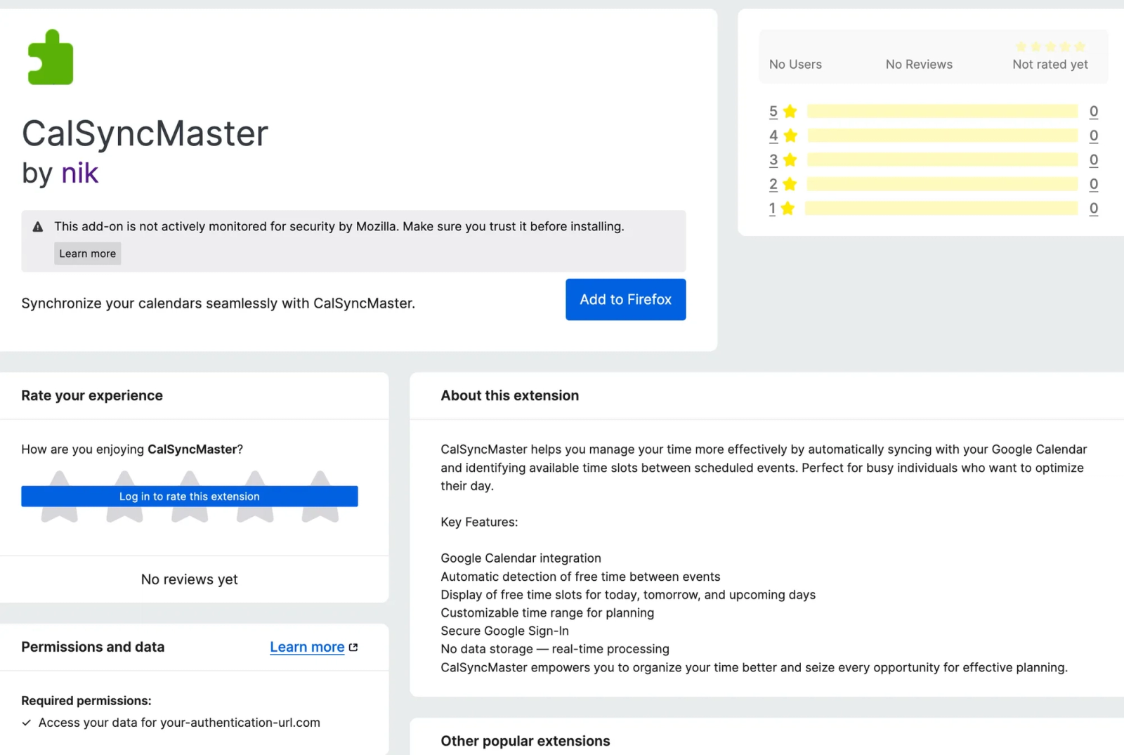1124x755 pixels.
Task: Click the 4-star row review count
Action: (x=1094, y=136)
